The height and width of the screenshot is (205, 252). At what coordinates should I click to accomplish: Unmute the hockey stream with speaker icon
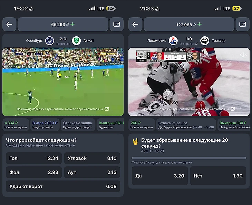[x=243, y=55]
